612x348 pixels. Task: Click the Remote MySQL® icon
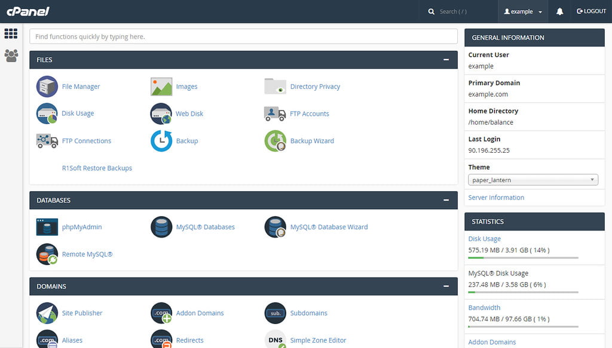tap(47, 254)
